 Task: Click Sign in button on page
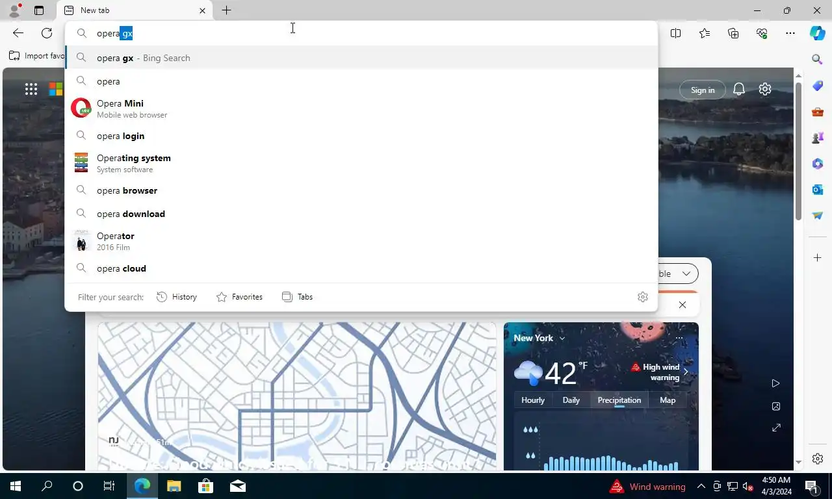pos(703,90)
